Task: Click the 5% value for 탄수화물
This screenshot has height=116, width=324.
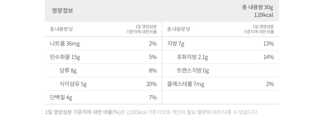Action: point(153,57)
